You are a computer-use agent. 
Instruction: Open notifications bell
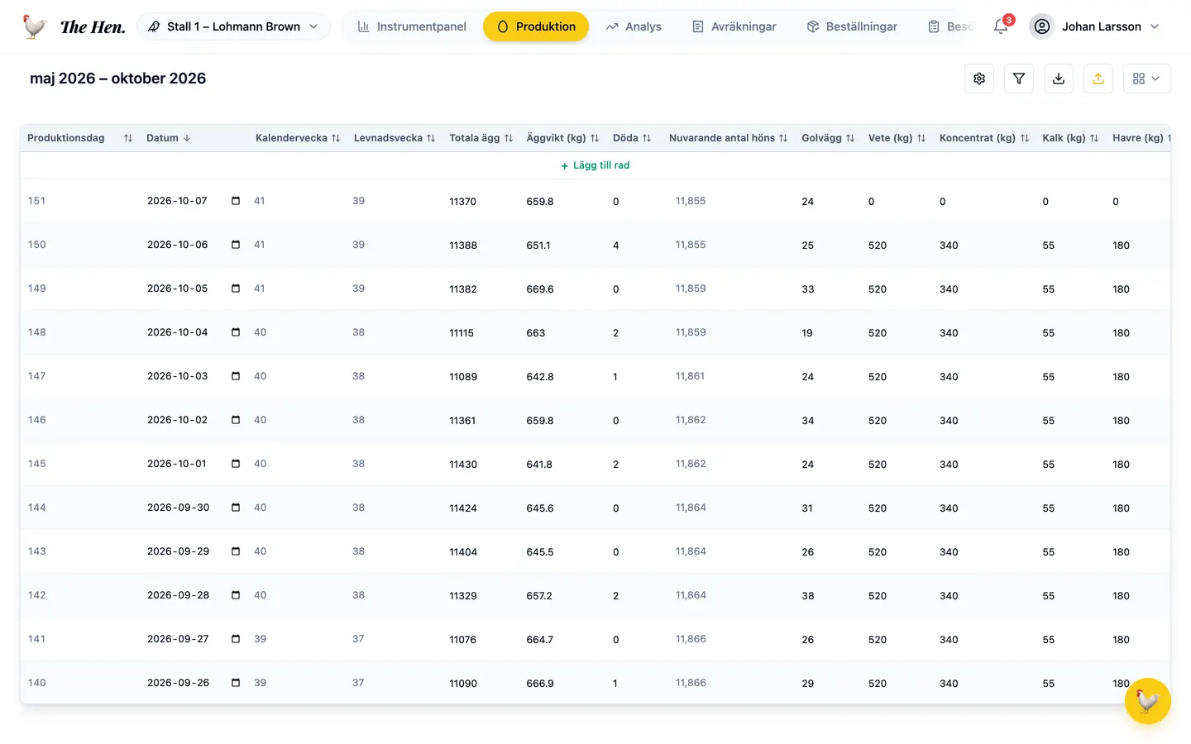1001,26
